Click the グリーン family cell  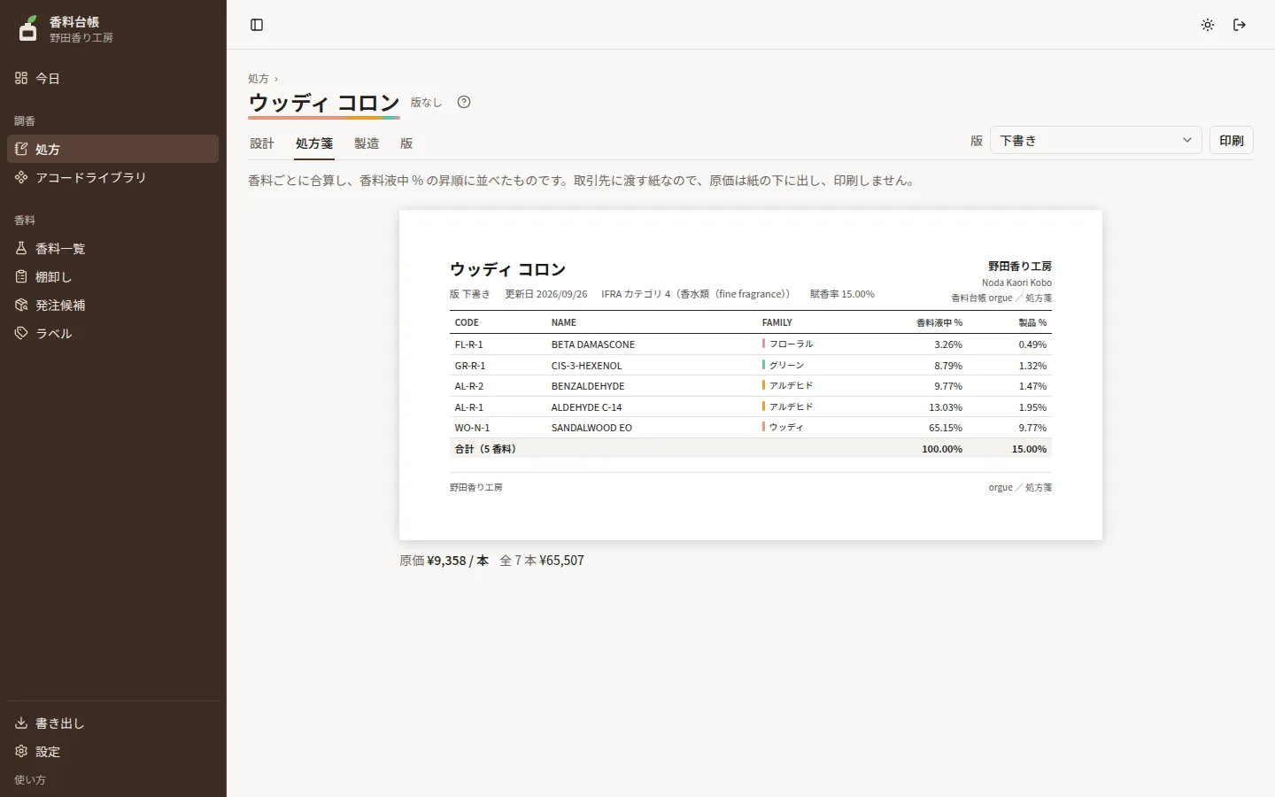pos(784,365)
